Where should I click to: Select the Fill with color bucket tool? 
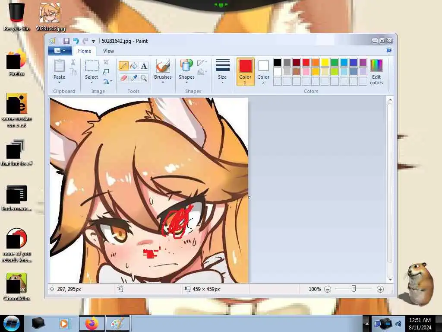point(134,66)
